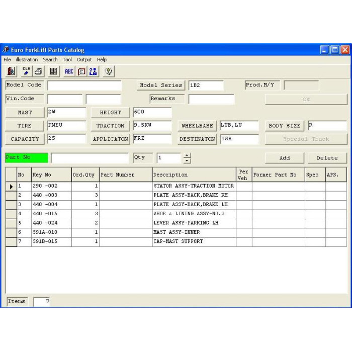This screenshot has height=352, width=352.
Task: Click row selector beside row 7
Action: (x=11, y=242)
